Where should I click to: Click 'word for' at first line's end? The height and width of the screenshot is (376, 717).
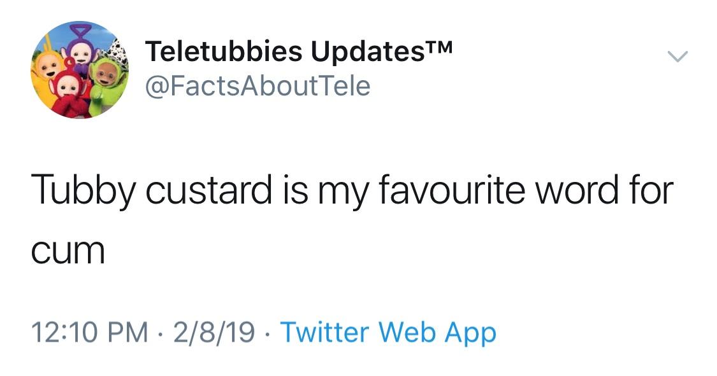[604, 190]
